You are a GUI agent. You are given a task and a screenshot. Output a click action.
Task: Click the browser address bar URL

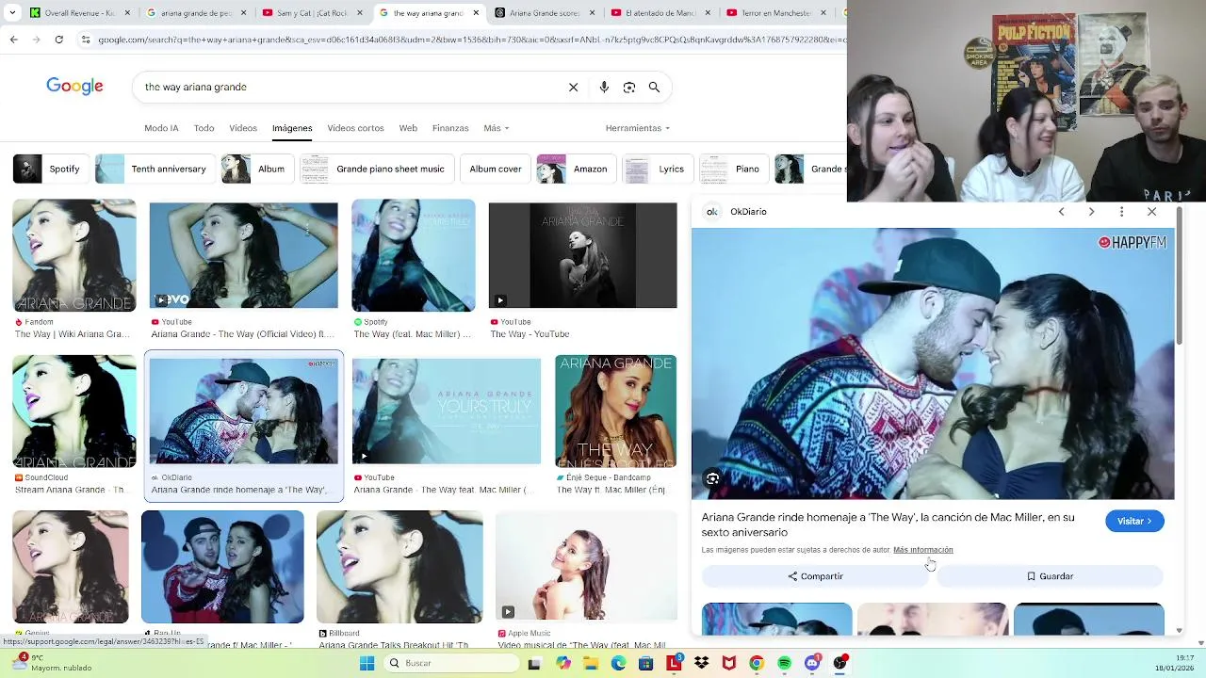coord(471,39)
